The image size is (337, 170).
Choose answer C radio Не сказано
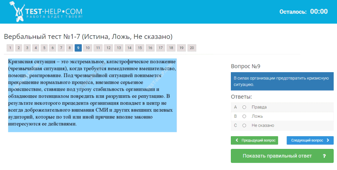tap(244, 125)
